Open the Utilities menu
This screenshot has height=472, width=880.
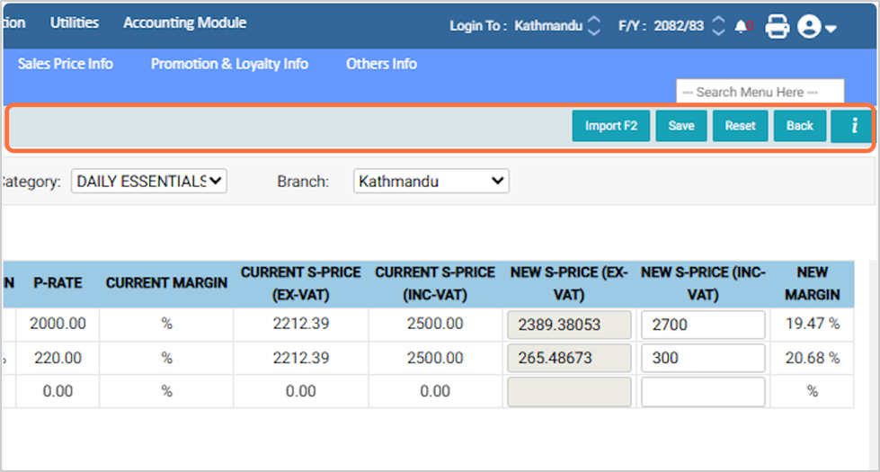coord(75,22)
